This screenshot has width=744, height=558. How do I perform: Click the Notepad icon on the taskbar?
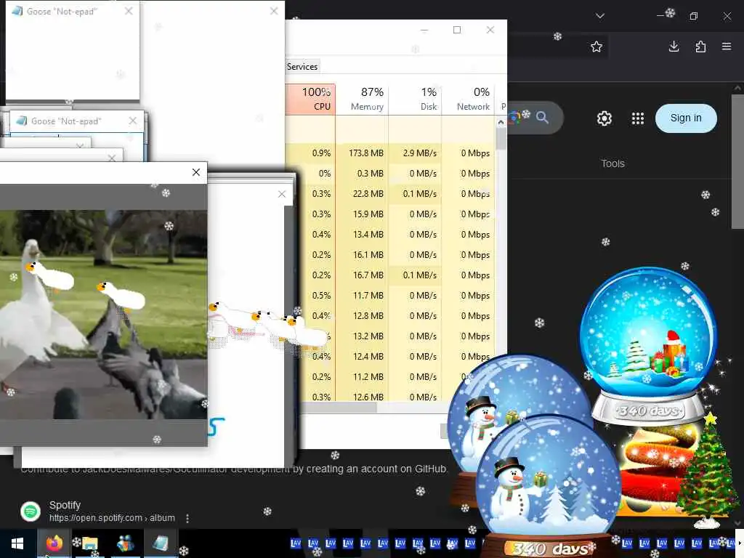(x=161, y=543)
